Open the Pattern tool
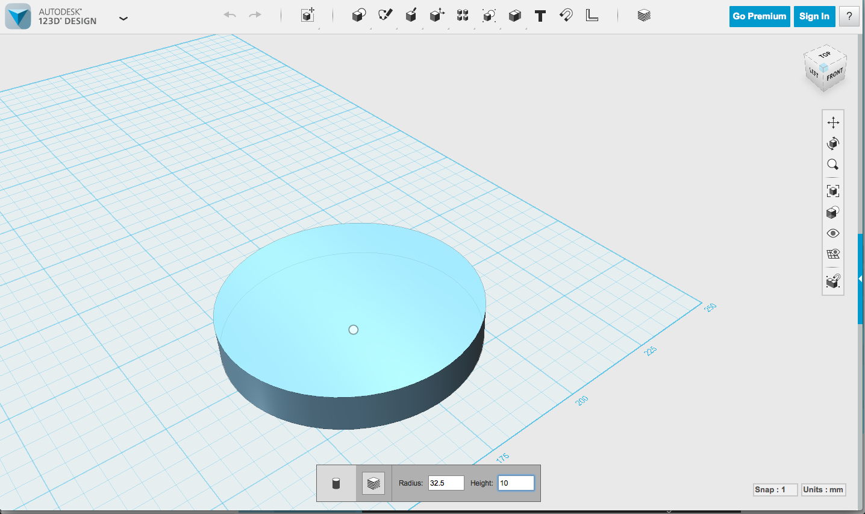Screen dimensions: 865x514 tap(463, 16)
